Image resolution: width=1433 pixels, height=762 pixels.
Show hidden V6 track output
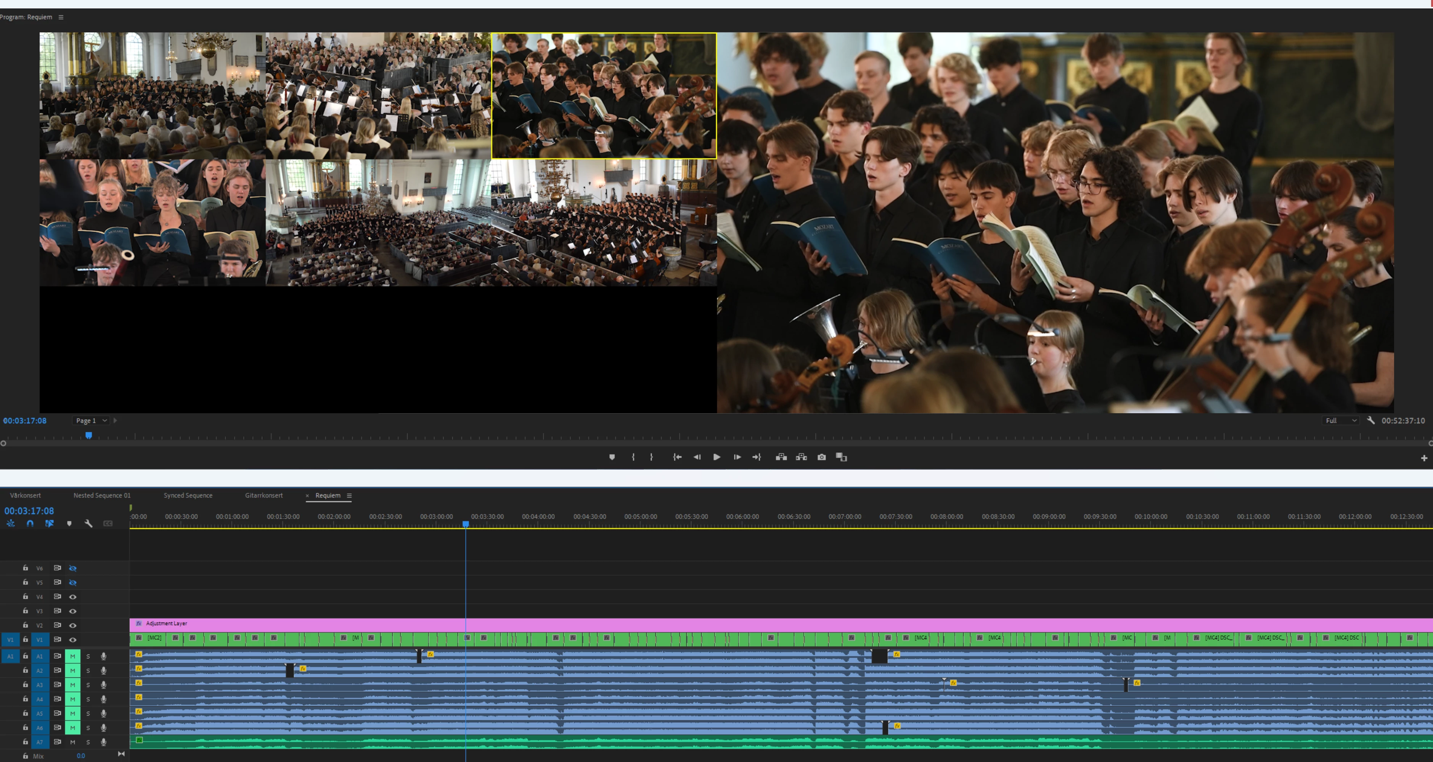(72, 568)
